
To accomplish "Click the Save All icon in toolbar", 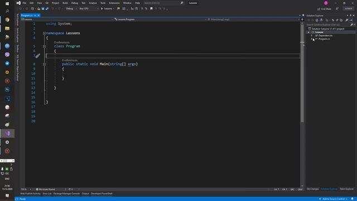I will tap(47, 9).
